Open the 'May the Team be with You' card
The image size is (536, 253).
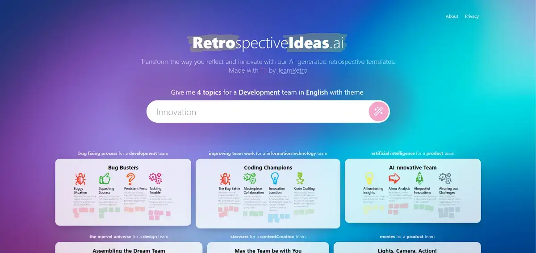[268, 248]
